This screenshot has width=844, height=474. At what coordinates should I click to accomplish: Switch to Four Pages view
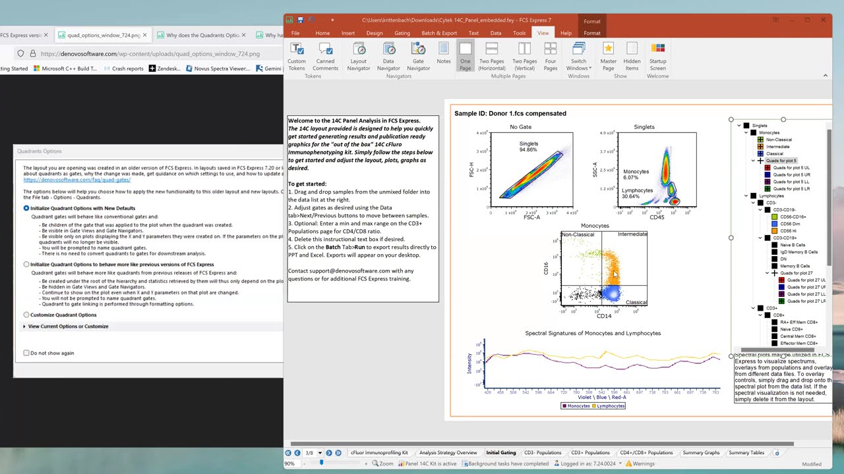tap(551, 56)
